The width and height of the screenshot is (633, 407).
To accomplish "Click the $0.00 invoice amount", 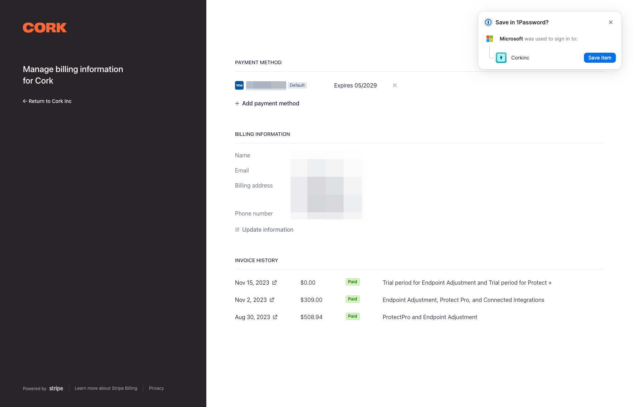I will (308, 283).
